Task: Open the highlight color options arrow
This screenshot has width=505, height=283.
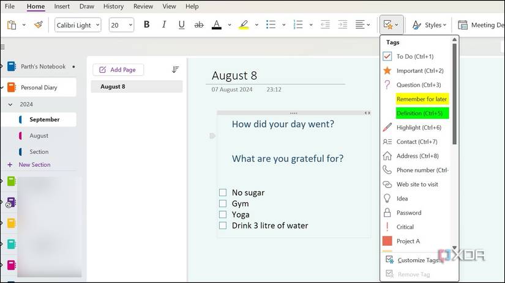Action: coord(256,25)
